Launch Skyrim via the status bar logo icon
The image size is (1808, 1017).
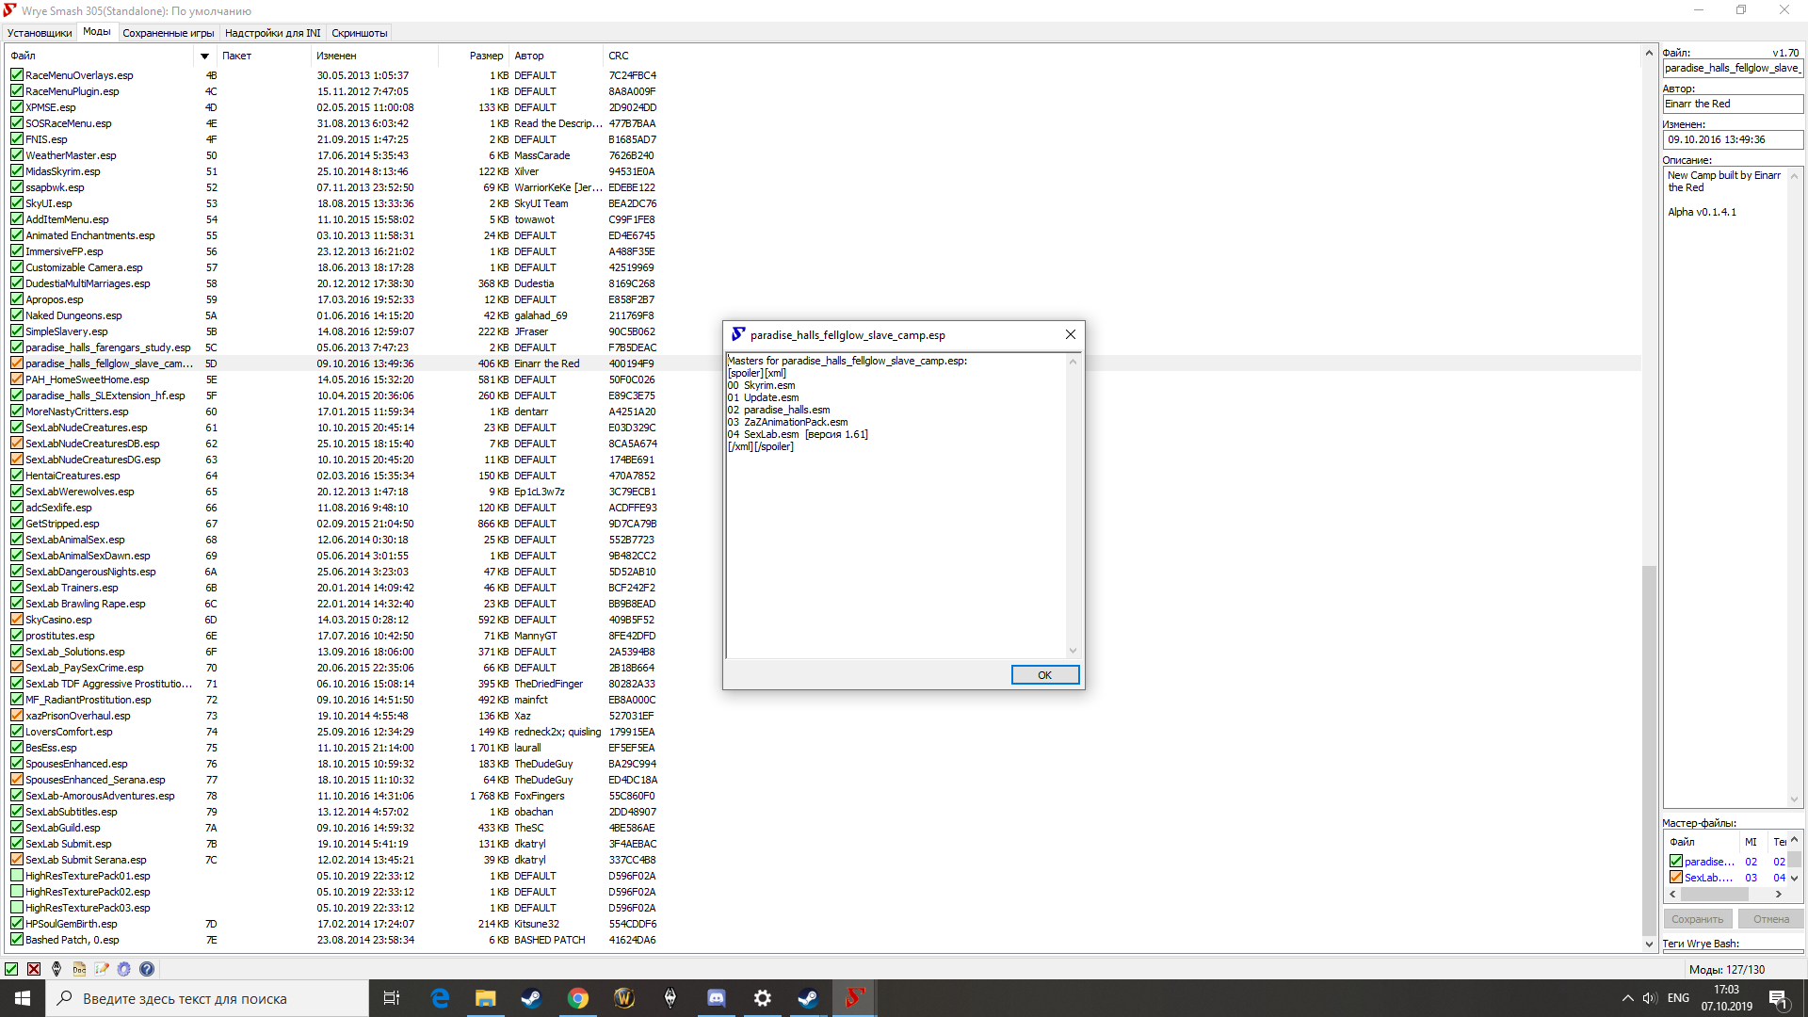coord(56,969)
